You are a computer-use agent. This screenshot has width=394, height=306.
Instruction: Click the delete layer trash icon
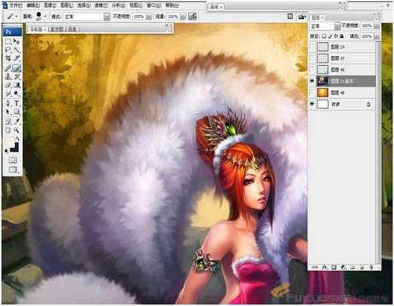click(x=371, y=267)
